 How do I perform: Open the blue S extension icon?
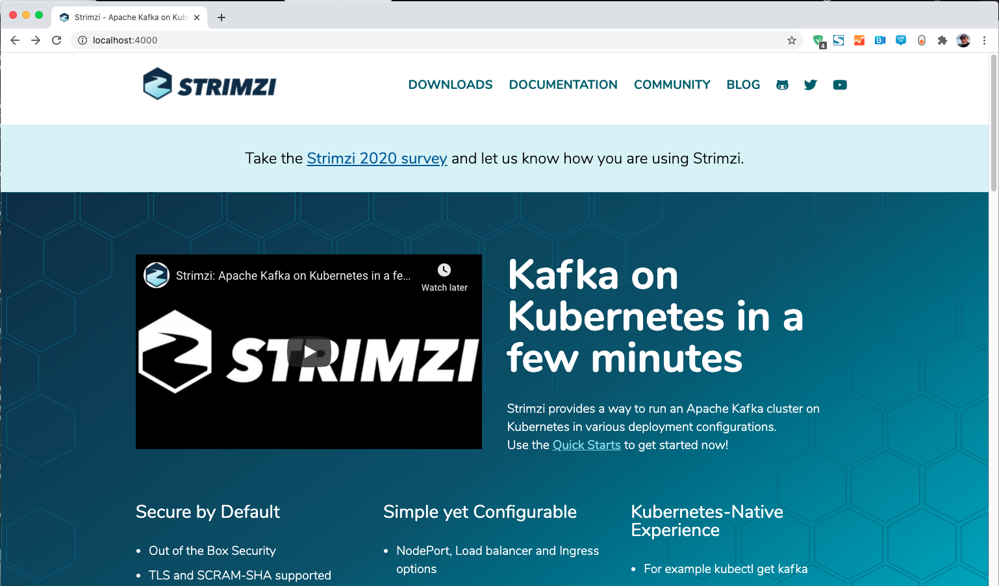pyautogui.click(x=839, y=40)
